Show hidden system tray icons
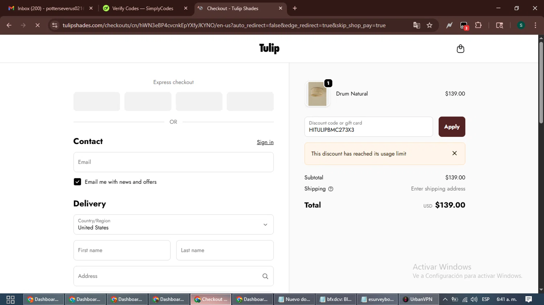Viewport: 544px width, 305px height. click(x=445, y=300)
